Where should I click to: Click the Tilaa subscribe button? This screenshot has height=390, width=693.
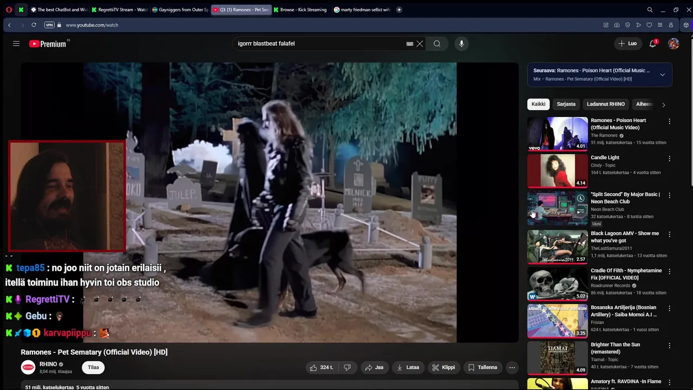(94, 367)
